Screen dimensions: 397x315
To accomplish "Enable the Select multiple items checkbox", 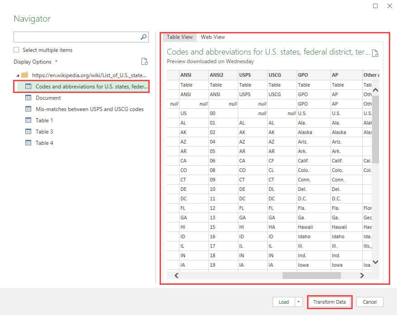I will point(16,50).
